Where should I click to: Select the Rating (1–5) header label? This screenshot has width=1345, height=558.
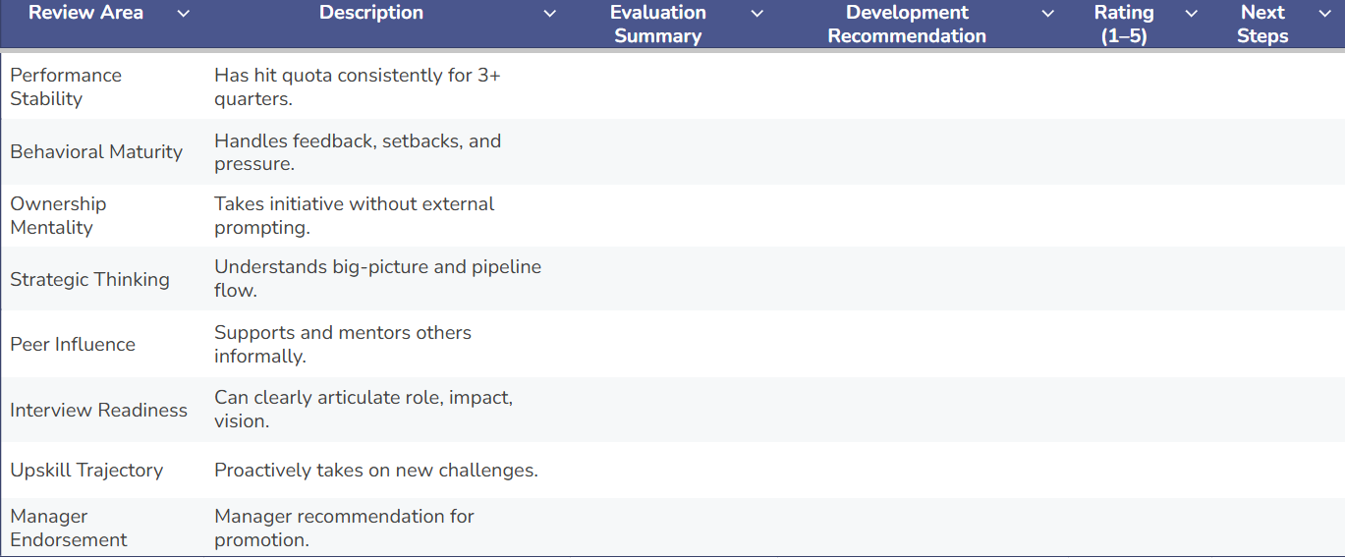click(x=1124, y=25)
